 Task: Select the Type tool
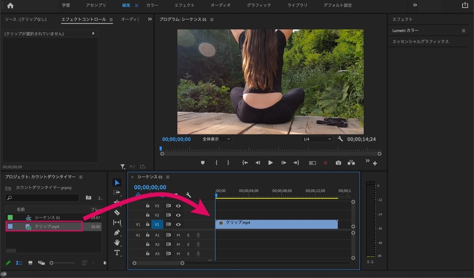(x=117, y=253)
